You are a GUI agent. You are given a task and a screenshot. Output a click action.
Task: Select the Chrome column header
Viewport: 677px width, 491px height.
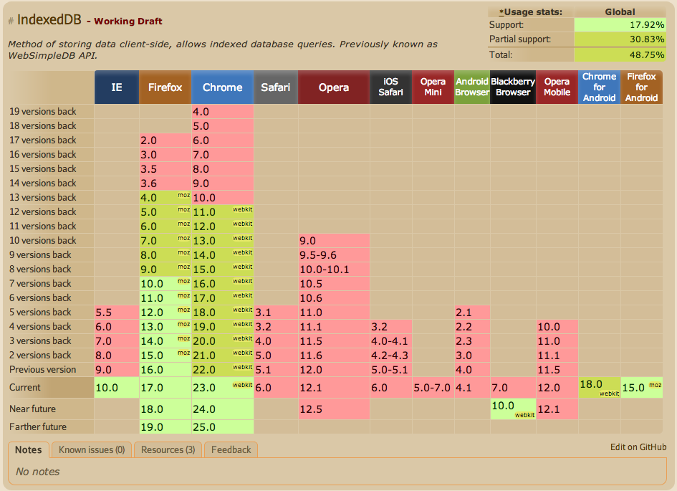(222, 87)
